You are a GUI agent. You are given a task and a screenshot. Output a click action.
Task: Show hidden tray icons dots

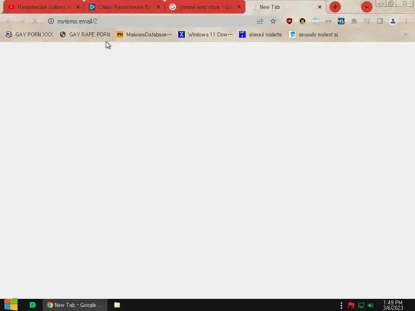(341, 305)
